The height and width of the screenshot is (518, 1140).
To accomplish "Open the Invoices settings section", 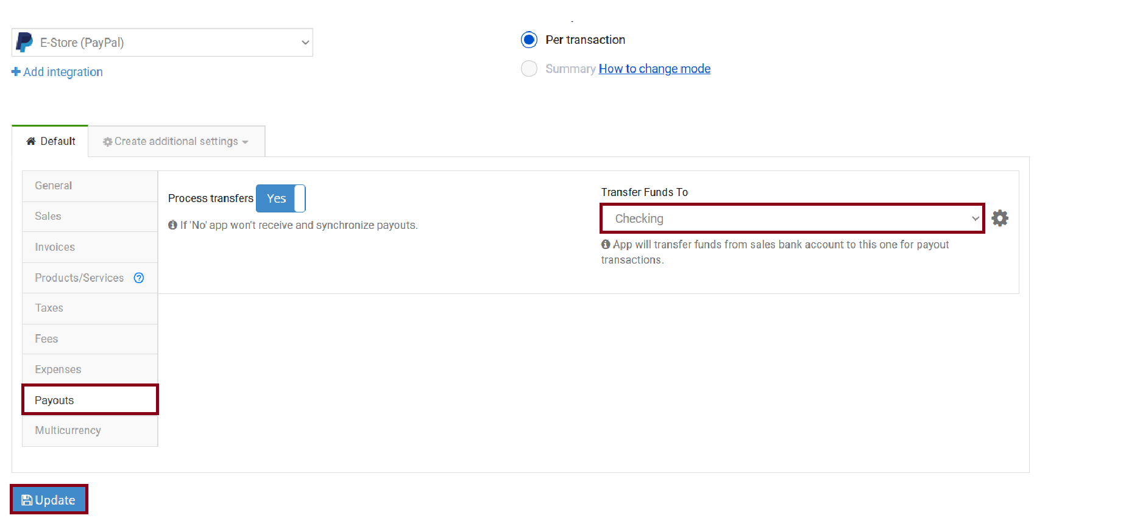I will click(90, 247).
